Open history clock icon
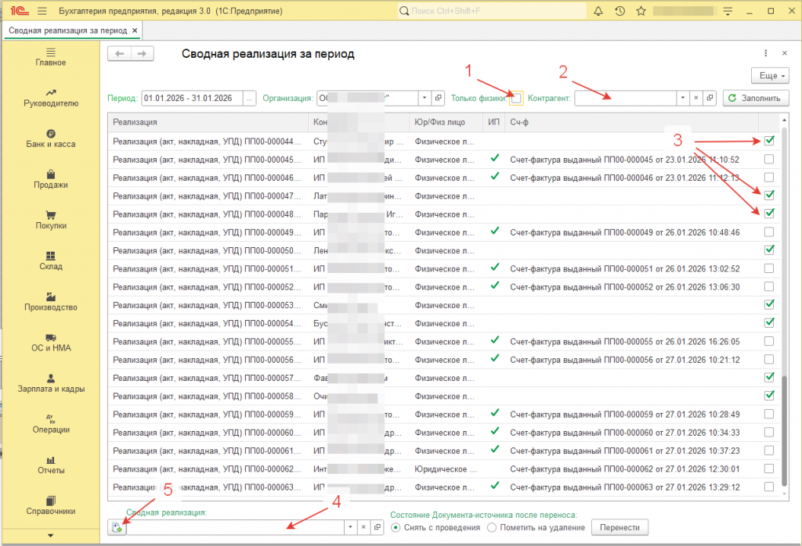Image resolution: width=802 pixels, height=546 pixels. (x=620, y=11)
